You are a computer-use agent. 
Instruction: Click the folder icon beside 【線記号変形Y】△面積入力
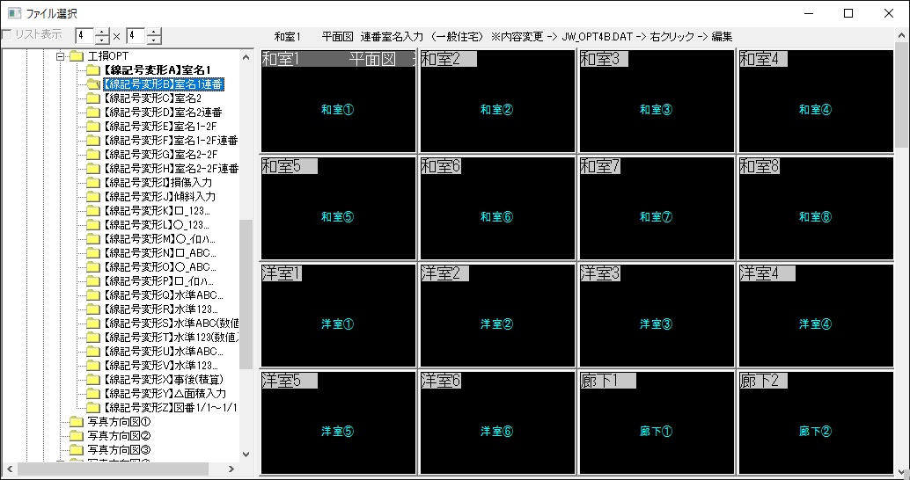(x=92, y=394)
